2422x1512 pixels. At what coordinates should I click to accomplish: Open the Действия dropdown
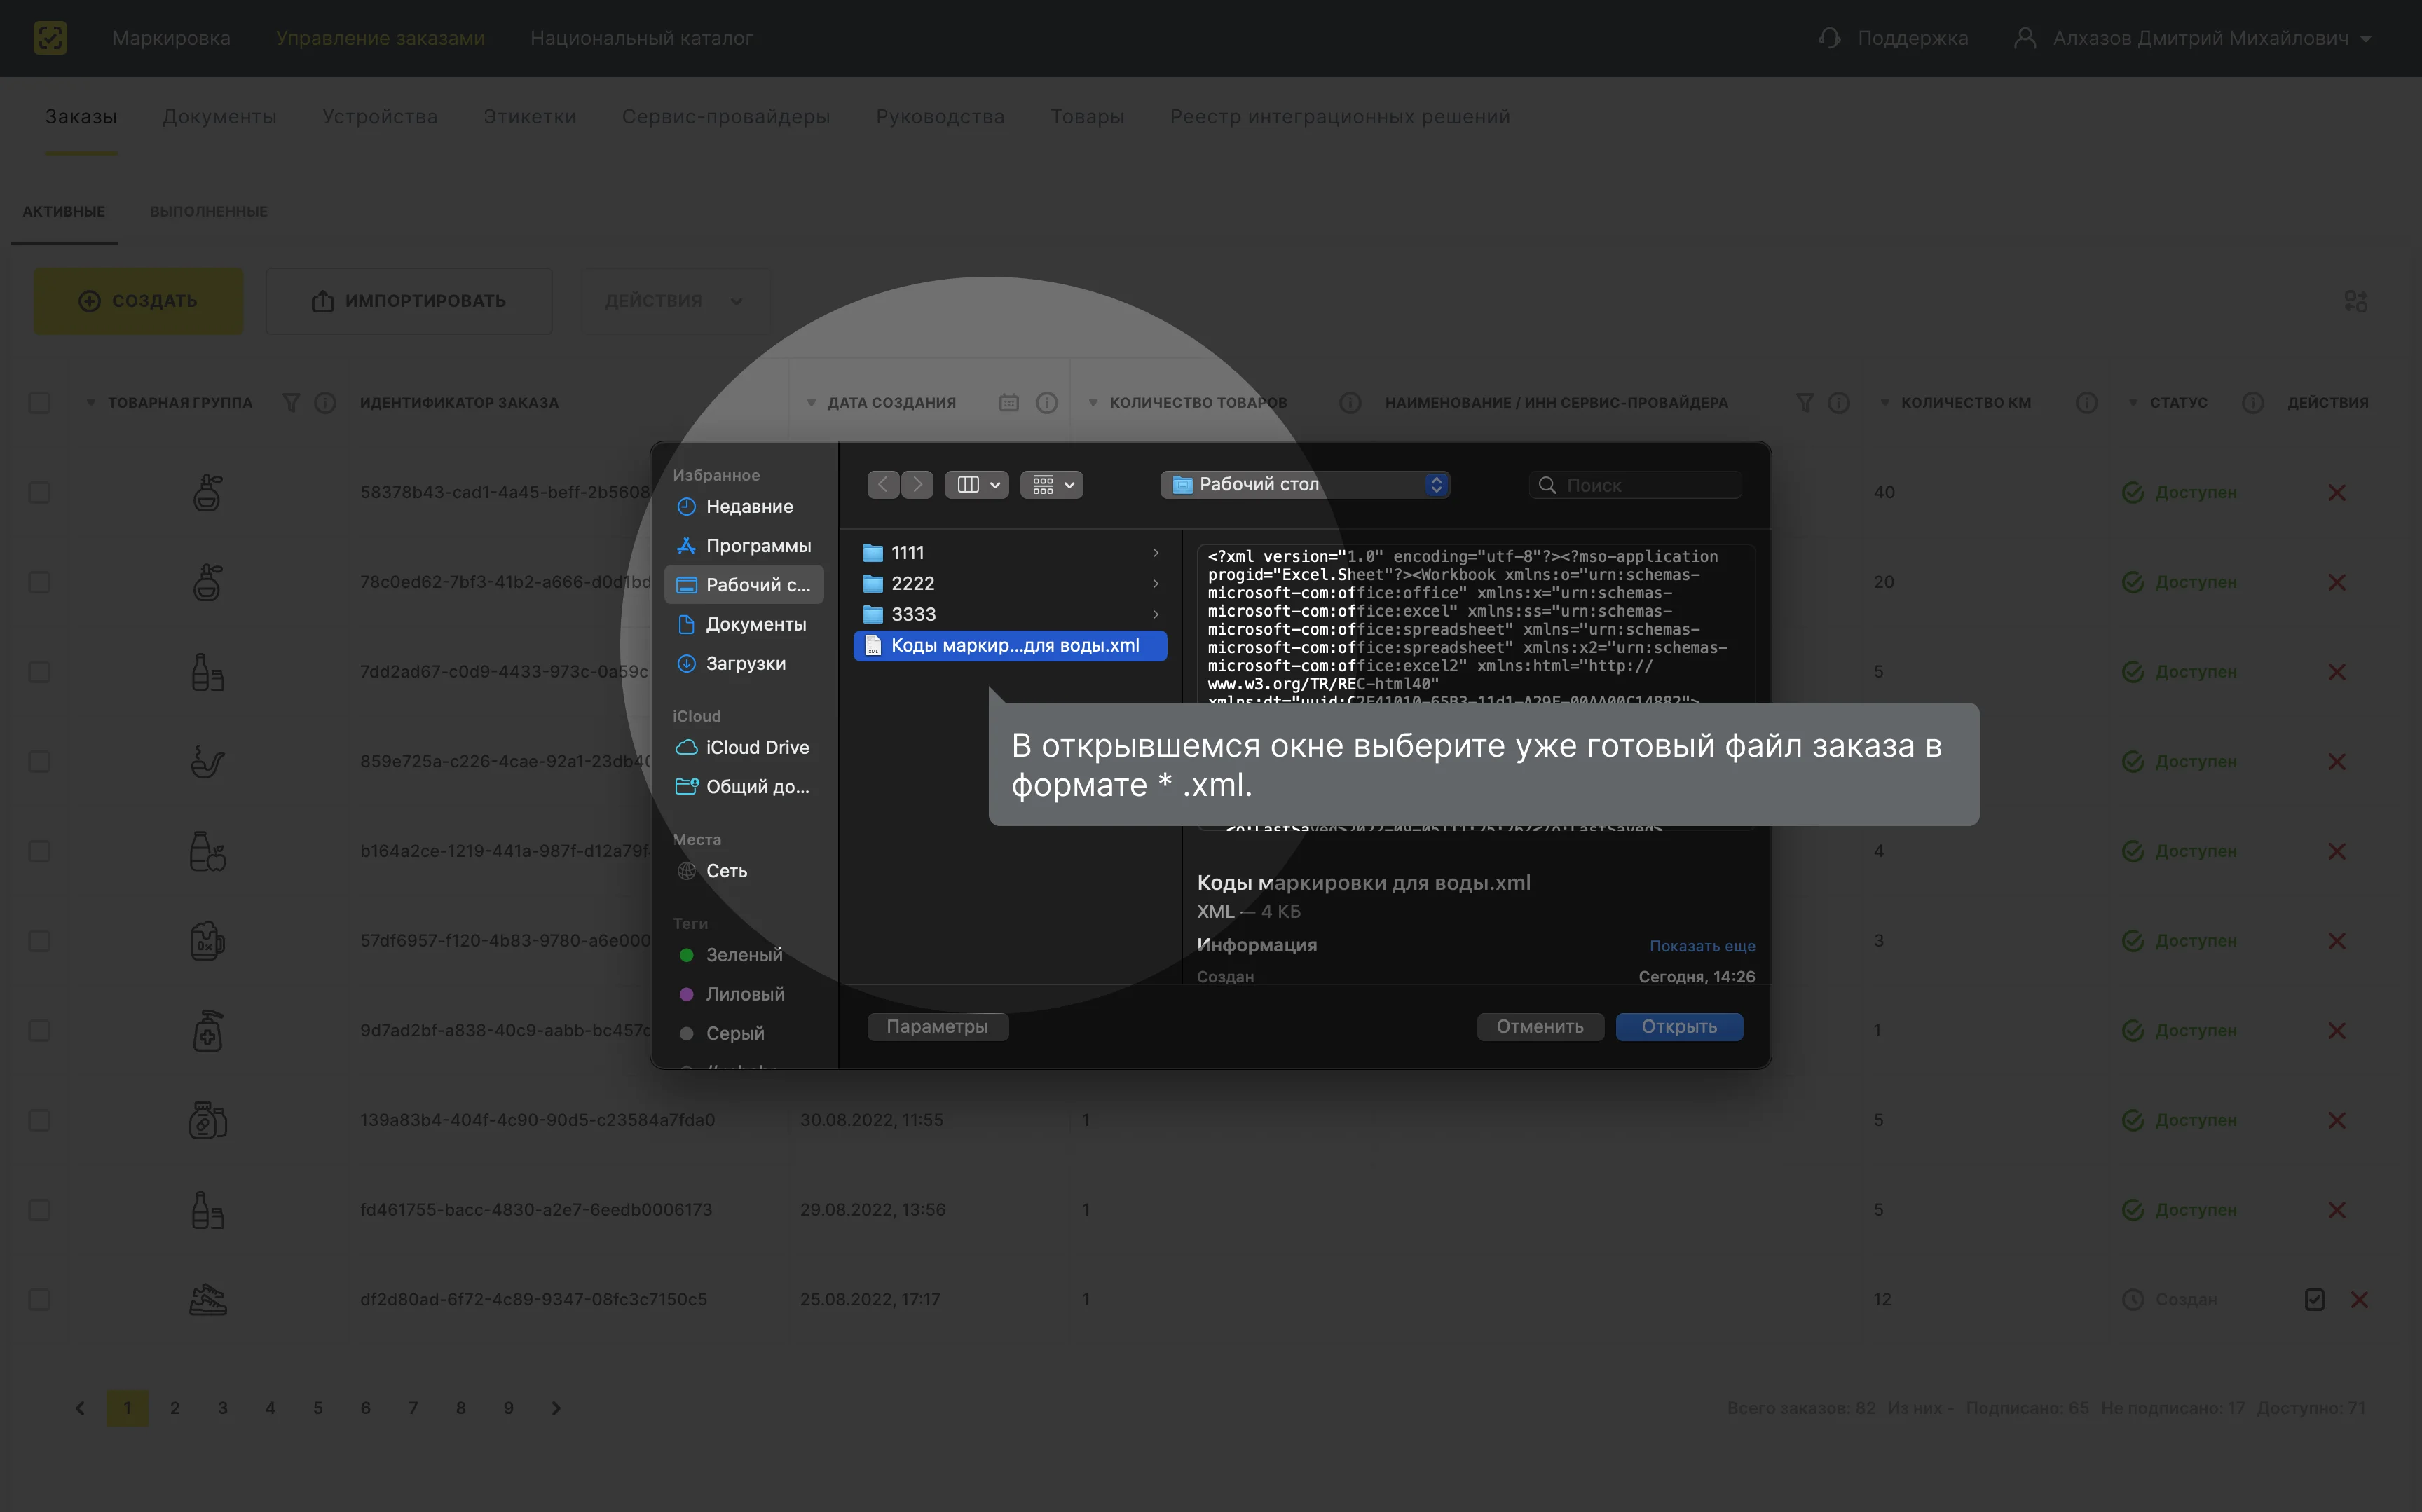coord(676,301)
